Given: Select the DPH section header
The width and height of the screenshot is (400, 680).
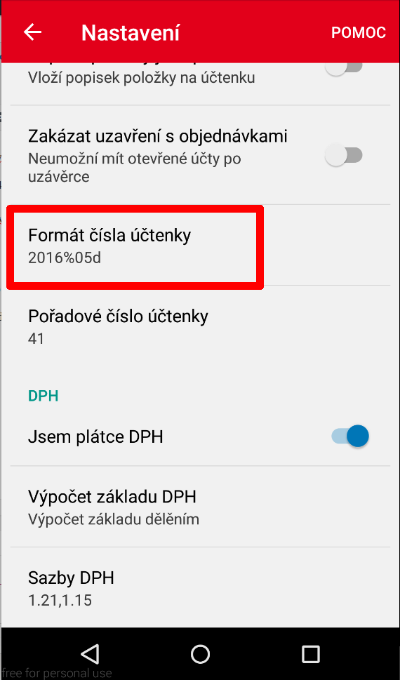Looking at the screenshot, I should (43, 396).
